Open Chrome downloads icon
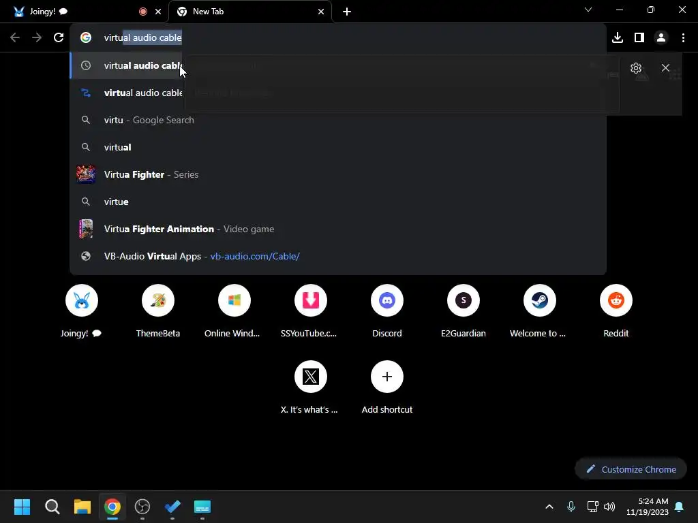Viewport: 698px width, 523px height. pyautogui.click(x=618, y=38)
